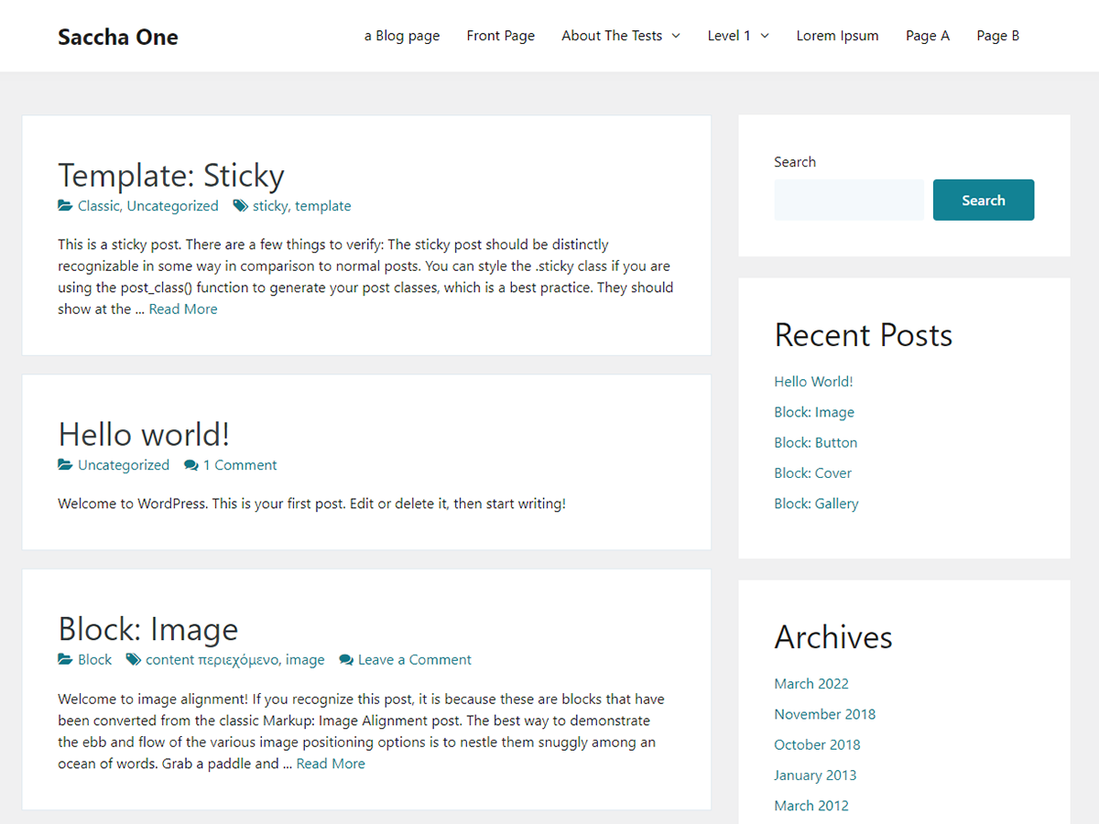Open Lorem Ipsum in the navigation menu
The image size is (1099, 824).
click(837, 36)
